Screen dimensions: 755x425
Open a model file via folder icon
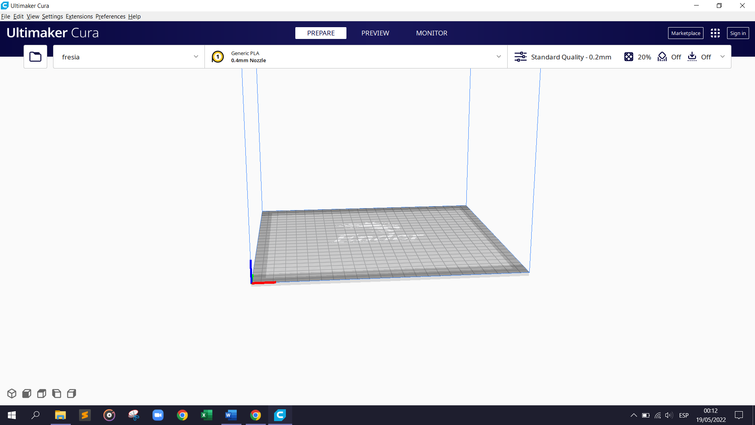pyautogui.click(x=35, y=56)
